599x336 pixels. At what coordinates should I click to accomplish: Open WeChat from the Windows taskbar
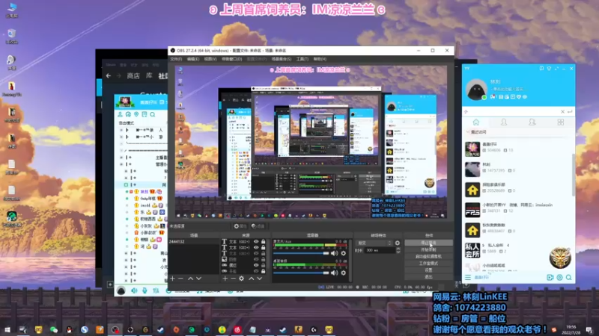point(54,329)
